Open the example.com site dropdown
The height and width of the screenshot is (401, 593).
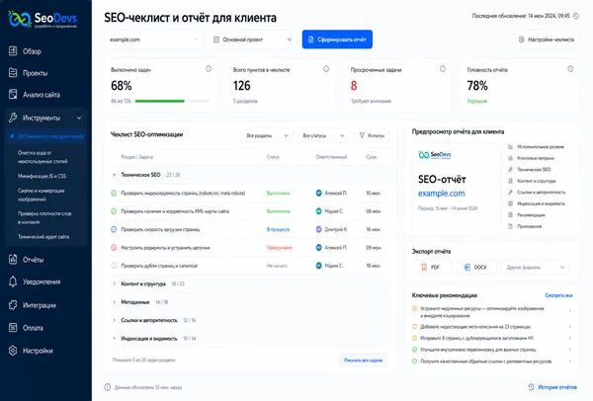tap(153, 40)
